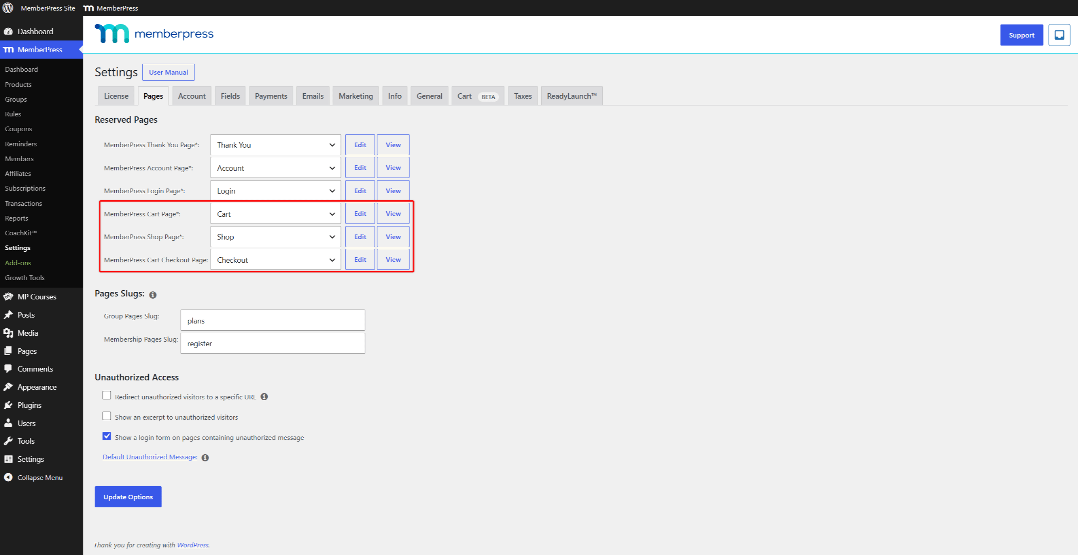Viewport: 1078px width, 555px height.
Task: Click the Update Options button
Action: click(x=128, y=497)
